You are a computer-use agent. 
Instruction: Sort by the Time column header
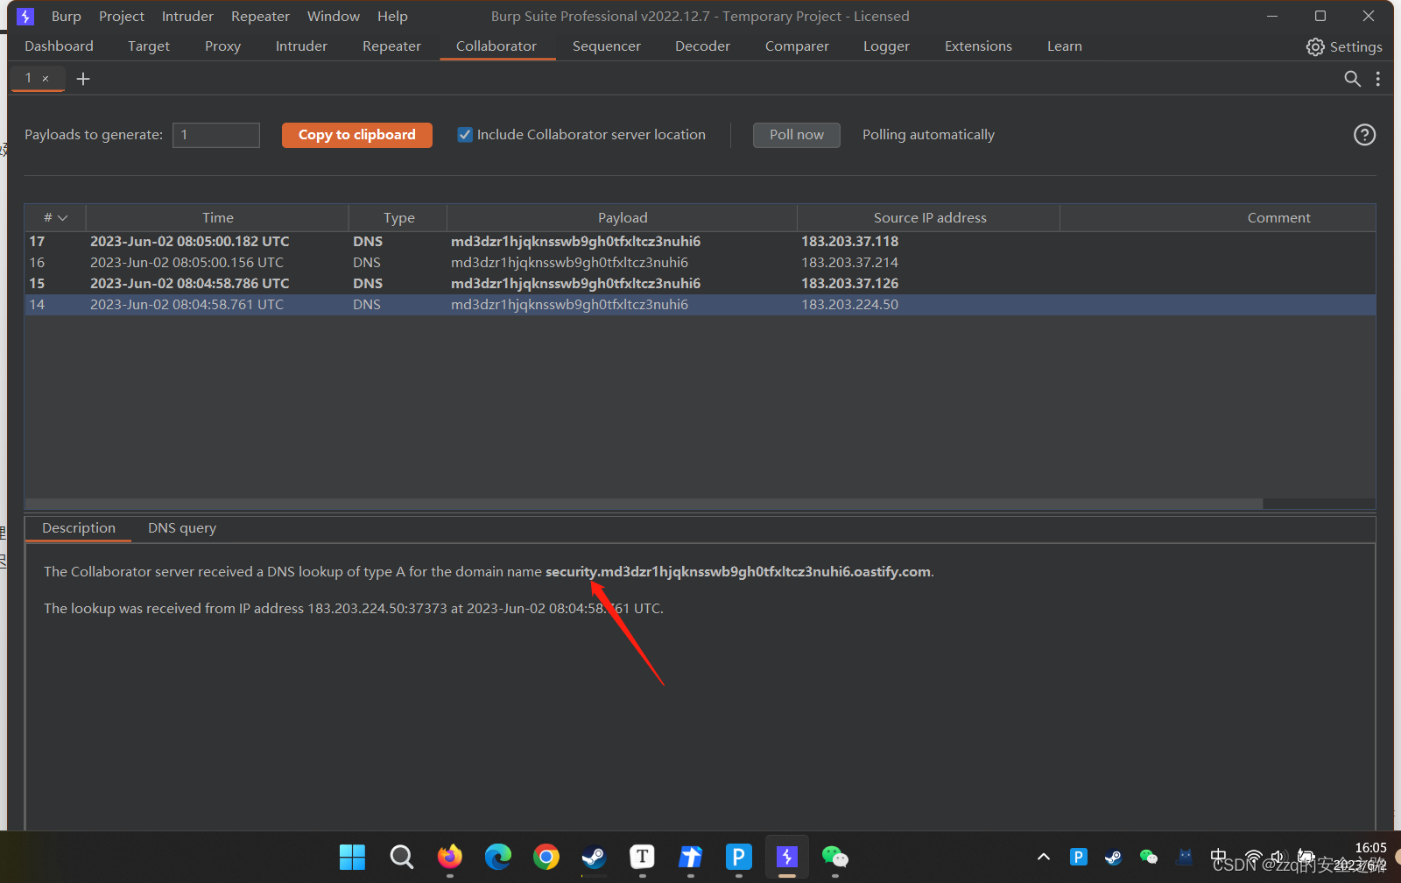pos(218,217)
